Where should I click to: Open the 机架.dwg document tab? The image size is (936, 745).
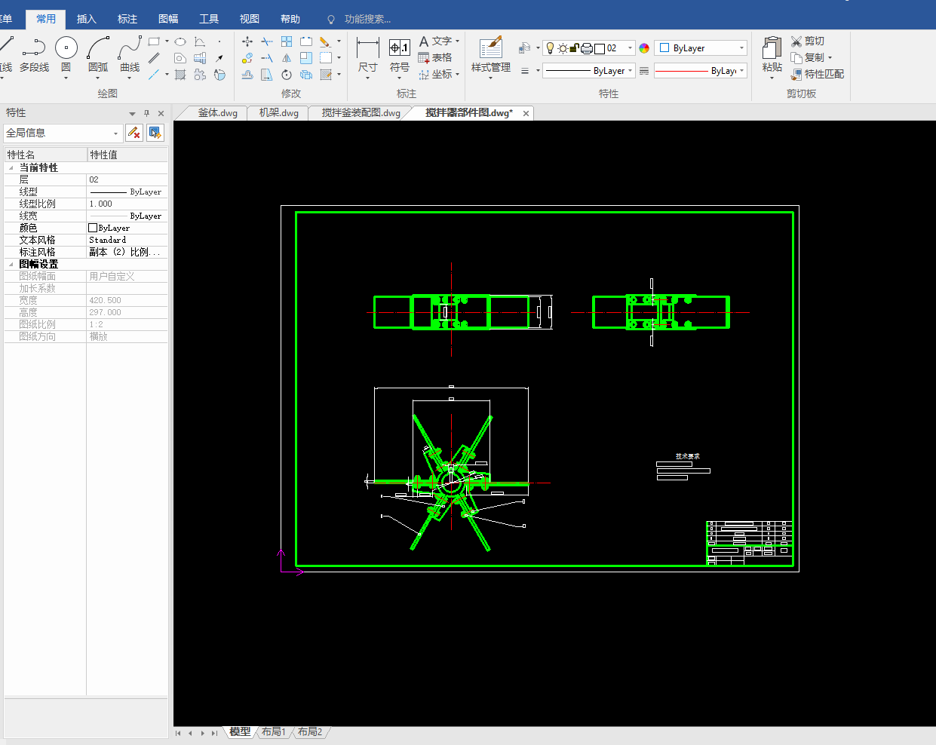click(279, 113)
